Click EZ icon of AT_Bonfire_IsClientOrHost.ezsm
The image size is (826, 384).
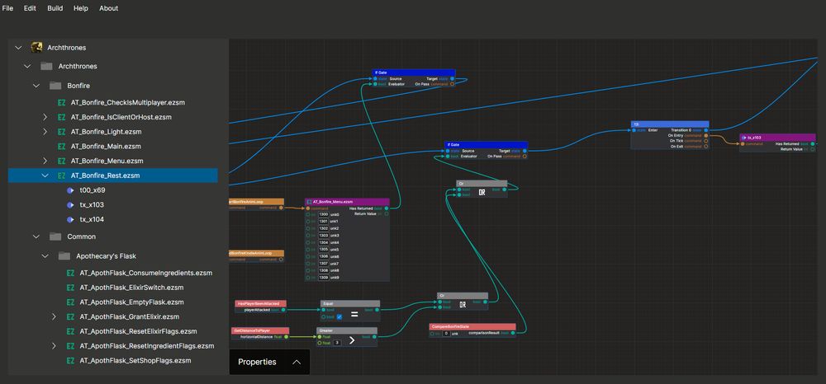point(62,117)
